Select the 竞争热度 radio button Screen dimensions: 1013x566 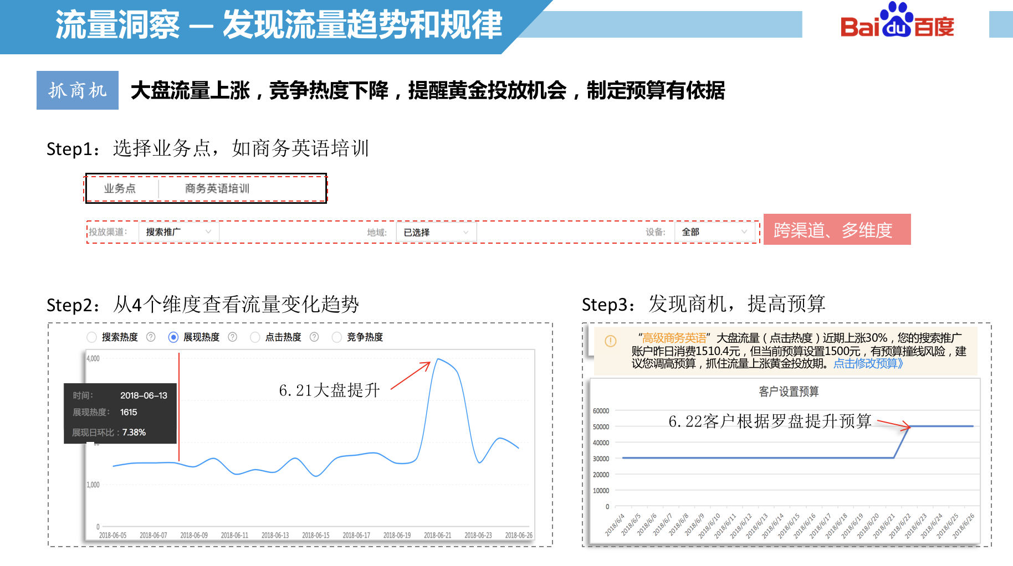(x=336, y=337)
